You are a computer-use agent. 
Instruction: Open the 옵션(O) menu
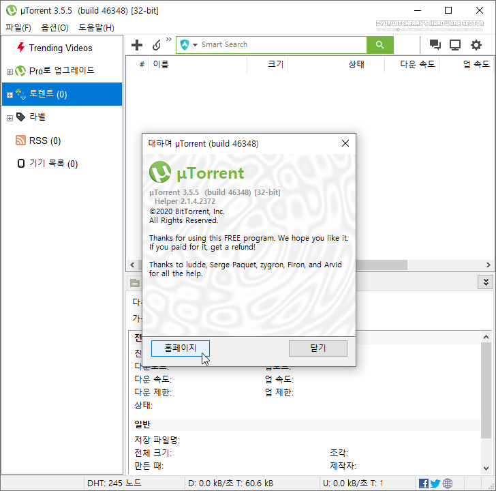pyautogui.click(x=55, y=28)
